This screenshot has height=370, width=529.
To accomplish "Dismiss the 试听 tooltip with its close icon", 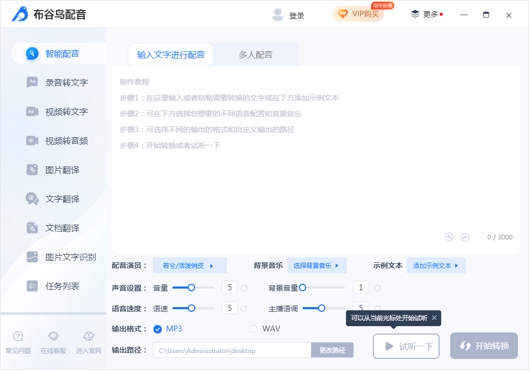I will click(434, 318).
